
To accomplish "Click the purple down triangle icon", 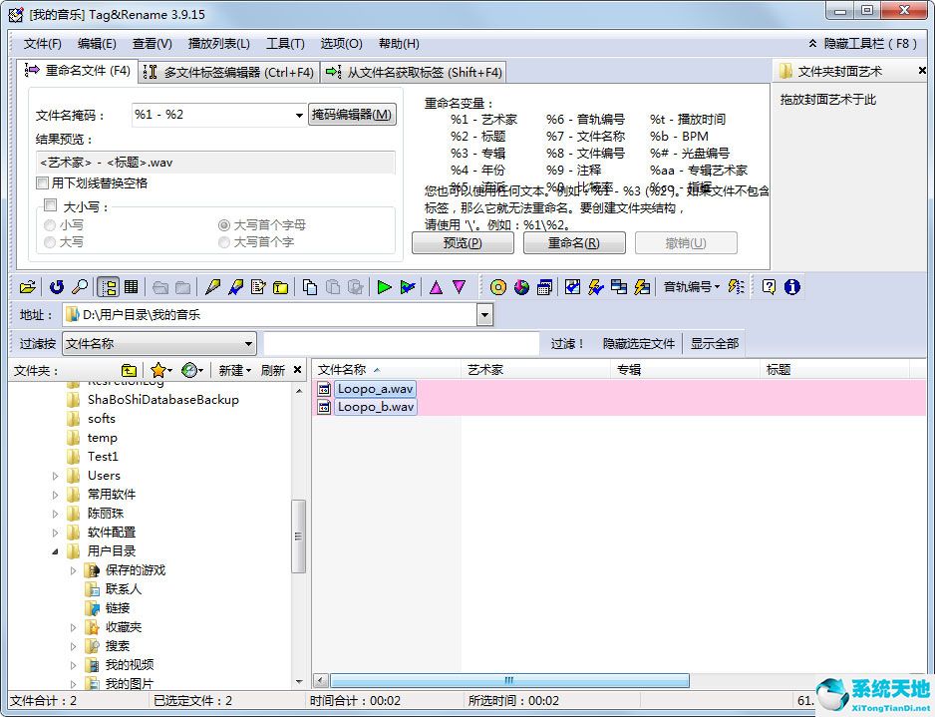I will click(x=460, y=287).
